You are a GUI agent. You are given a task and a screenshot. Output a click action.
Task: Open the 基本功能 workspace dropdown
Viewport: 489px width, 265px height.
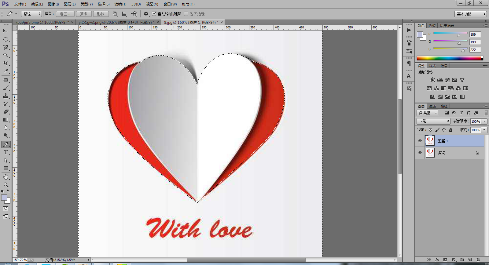coord(470,14)
